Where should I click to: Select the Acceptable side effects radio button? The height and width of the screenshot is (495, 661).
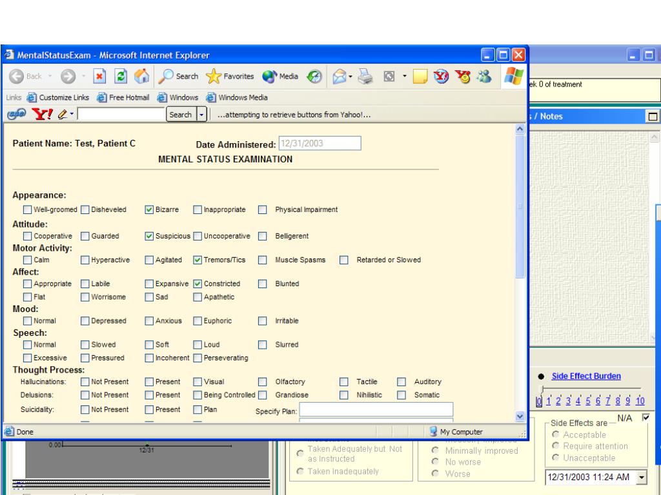tap(556, 434)
